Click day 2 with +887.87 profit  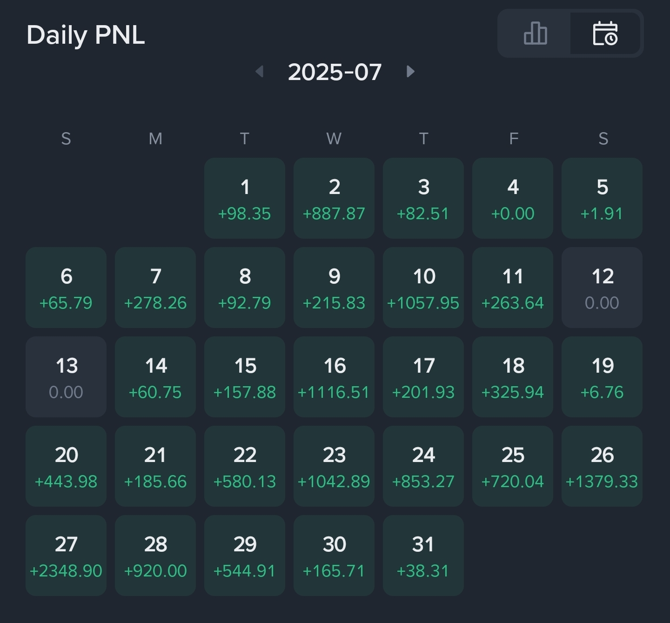(x=334, y=198)
